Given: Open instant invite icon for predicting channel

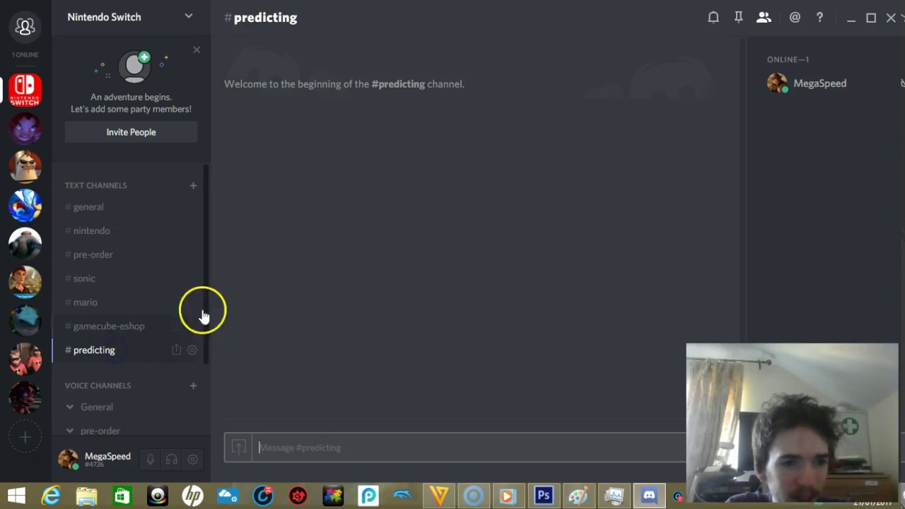Looking at the screenshot, I should 176,350.
